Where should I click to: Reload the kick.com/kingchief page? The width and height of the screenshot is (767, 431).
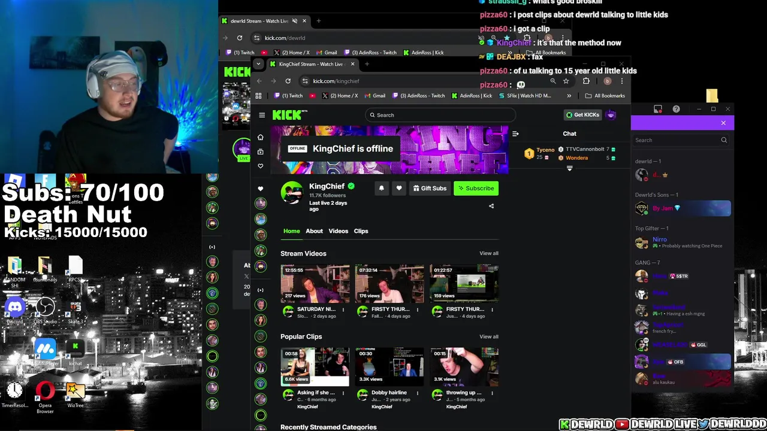pos(288,81)
